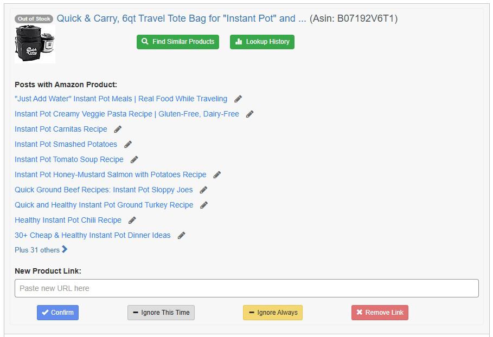The width and height of the screenshot is (493, 337).
Task: Click the tote bag product thumbnail
Action: point(35,44)
